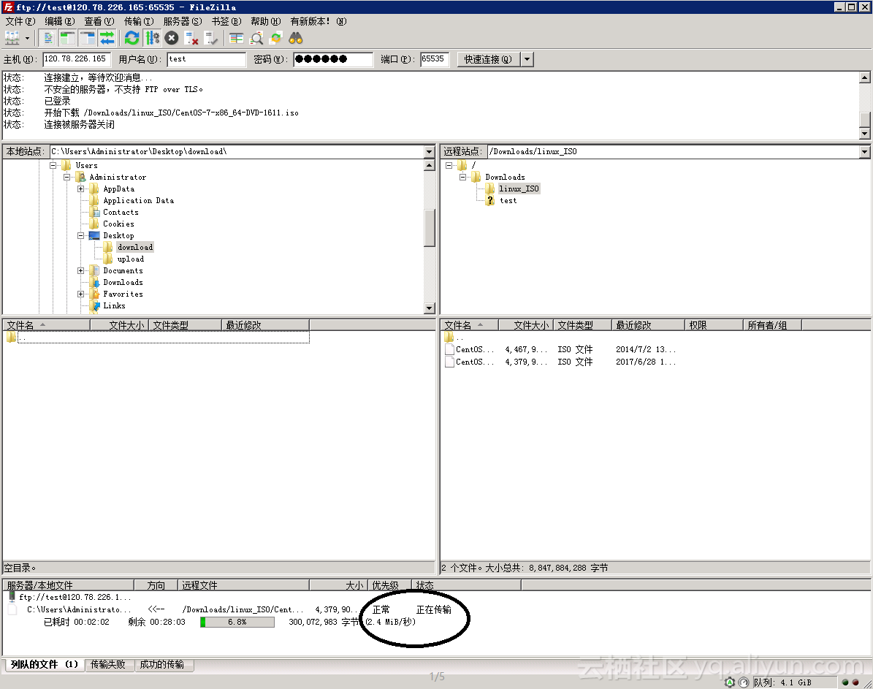The width and height of the screenshot is (873, 689).
Task: Open the local site path dropdown
Action: tap(430, 151)
